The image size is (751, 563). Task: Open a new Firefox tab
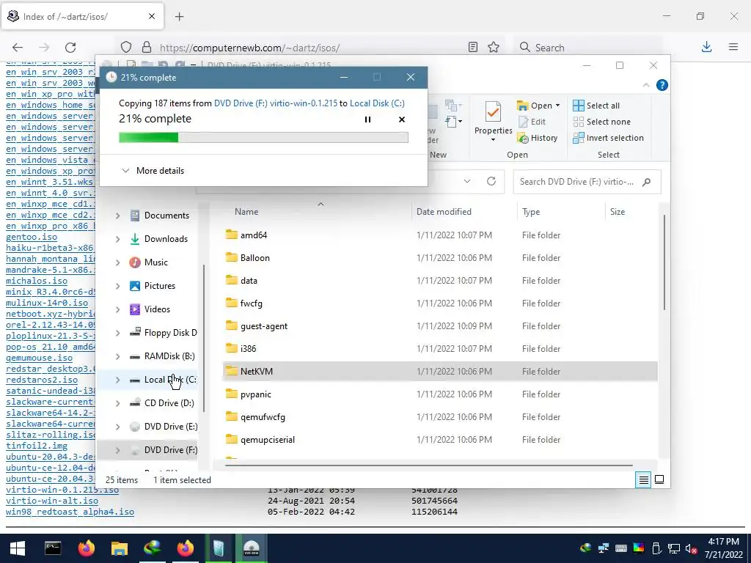pyautogui.click(x=179, y=17)
